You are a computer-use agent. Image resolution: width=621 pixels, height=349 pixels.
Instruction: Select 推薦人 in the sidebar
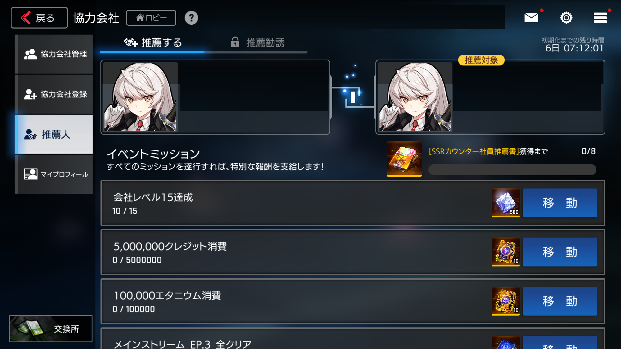coord(54,134)
